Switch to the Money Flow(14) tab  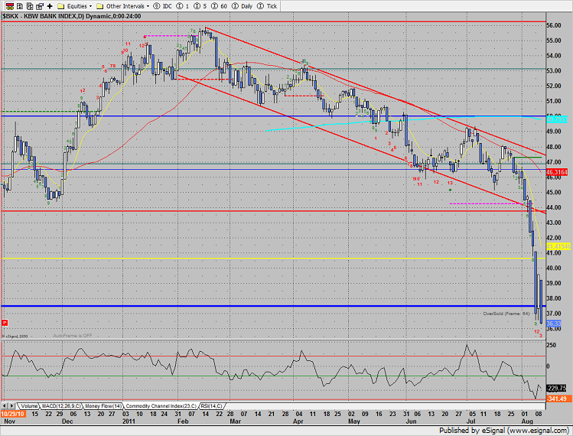[103, 406]
